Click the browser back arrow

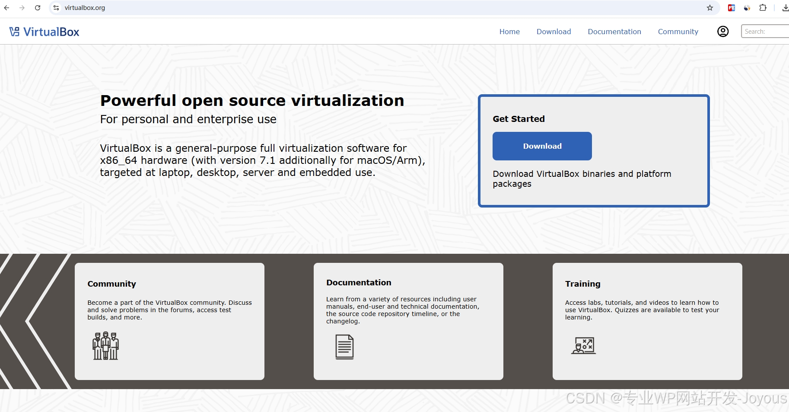6,8
